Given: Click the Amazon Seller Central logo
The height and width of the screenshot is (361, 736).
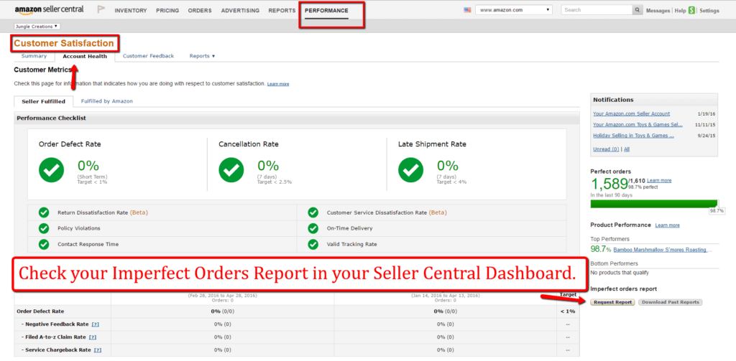Looking at the screenshot, I should 48,11.
